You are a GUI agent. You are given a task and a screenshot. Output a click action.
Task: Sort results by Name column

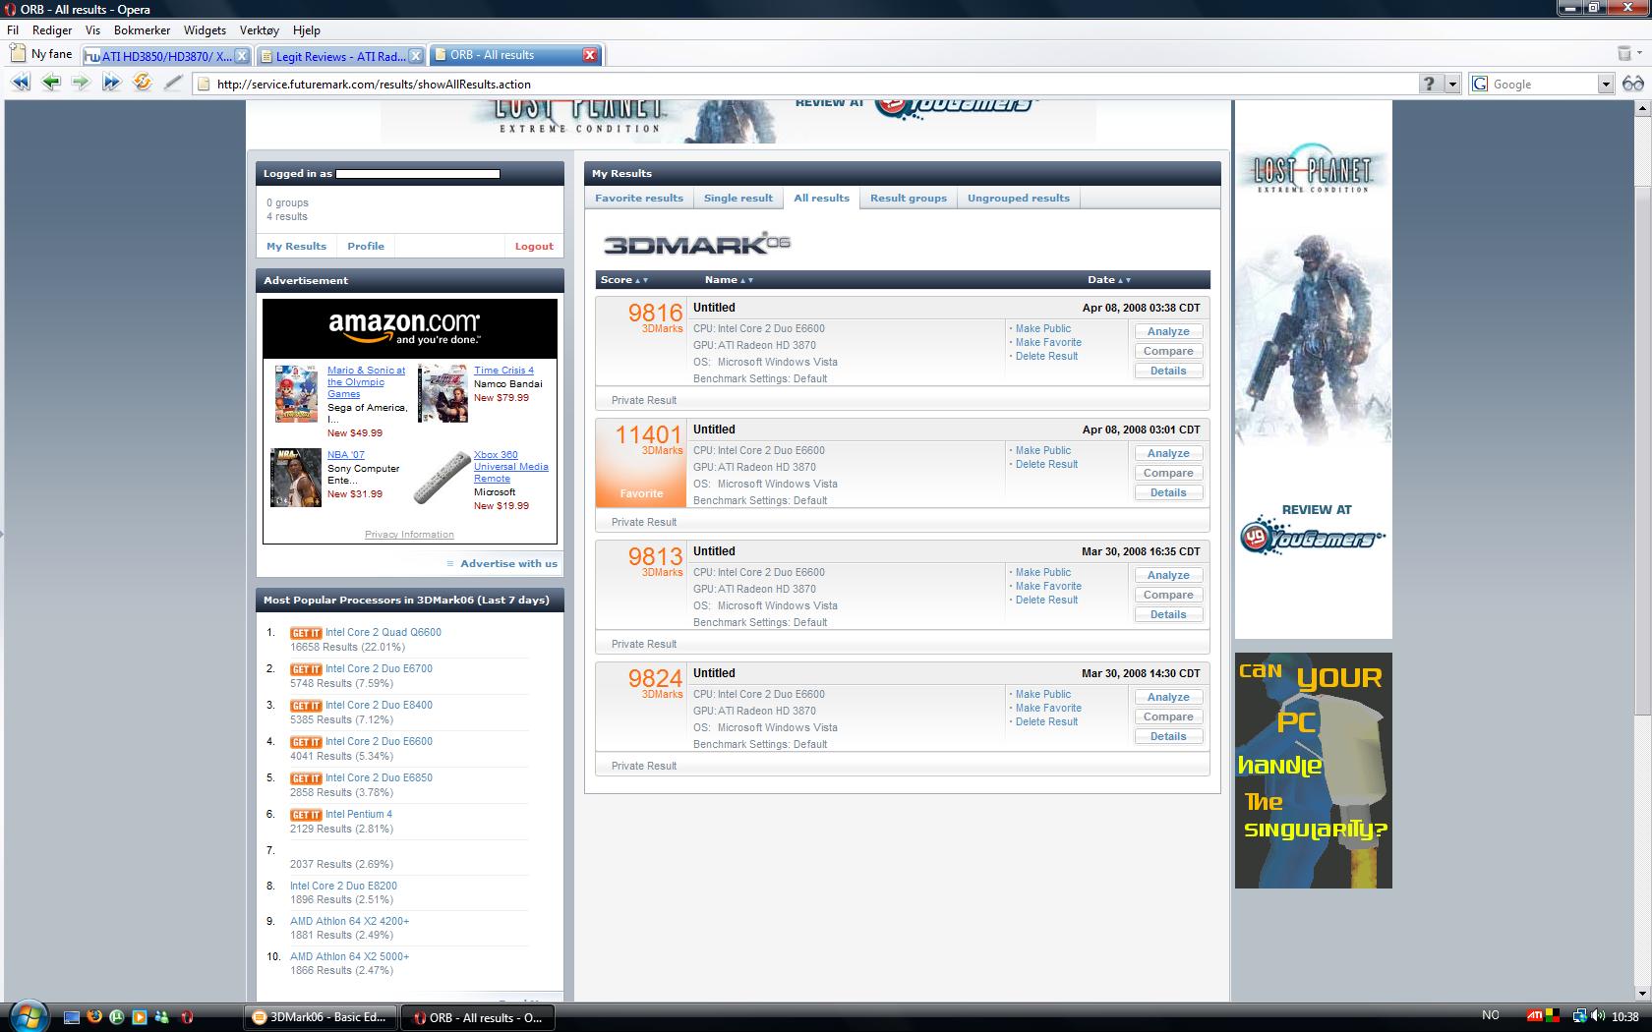pos(729,280)
